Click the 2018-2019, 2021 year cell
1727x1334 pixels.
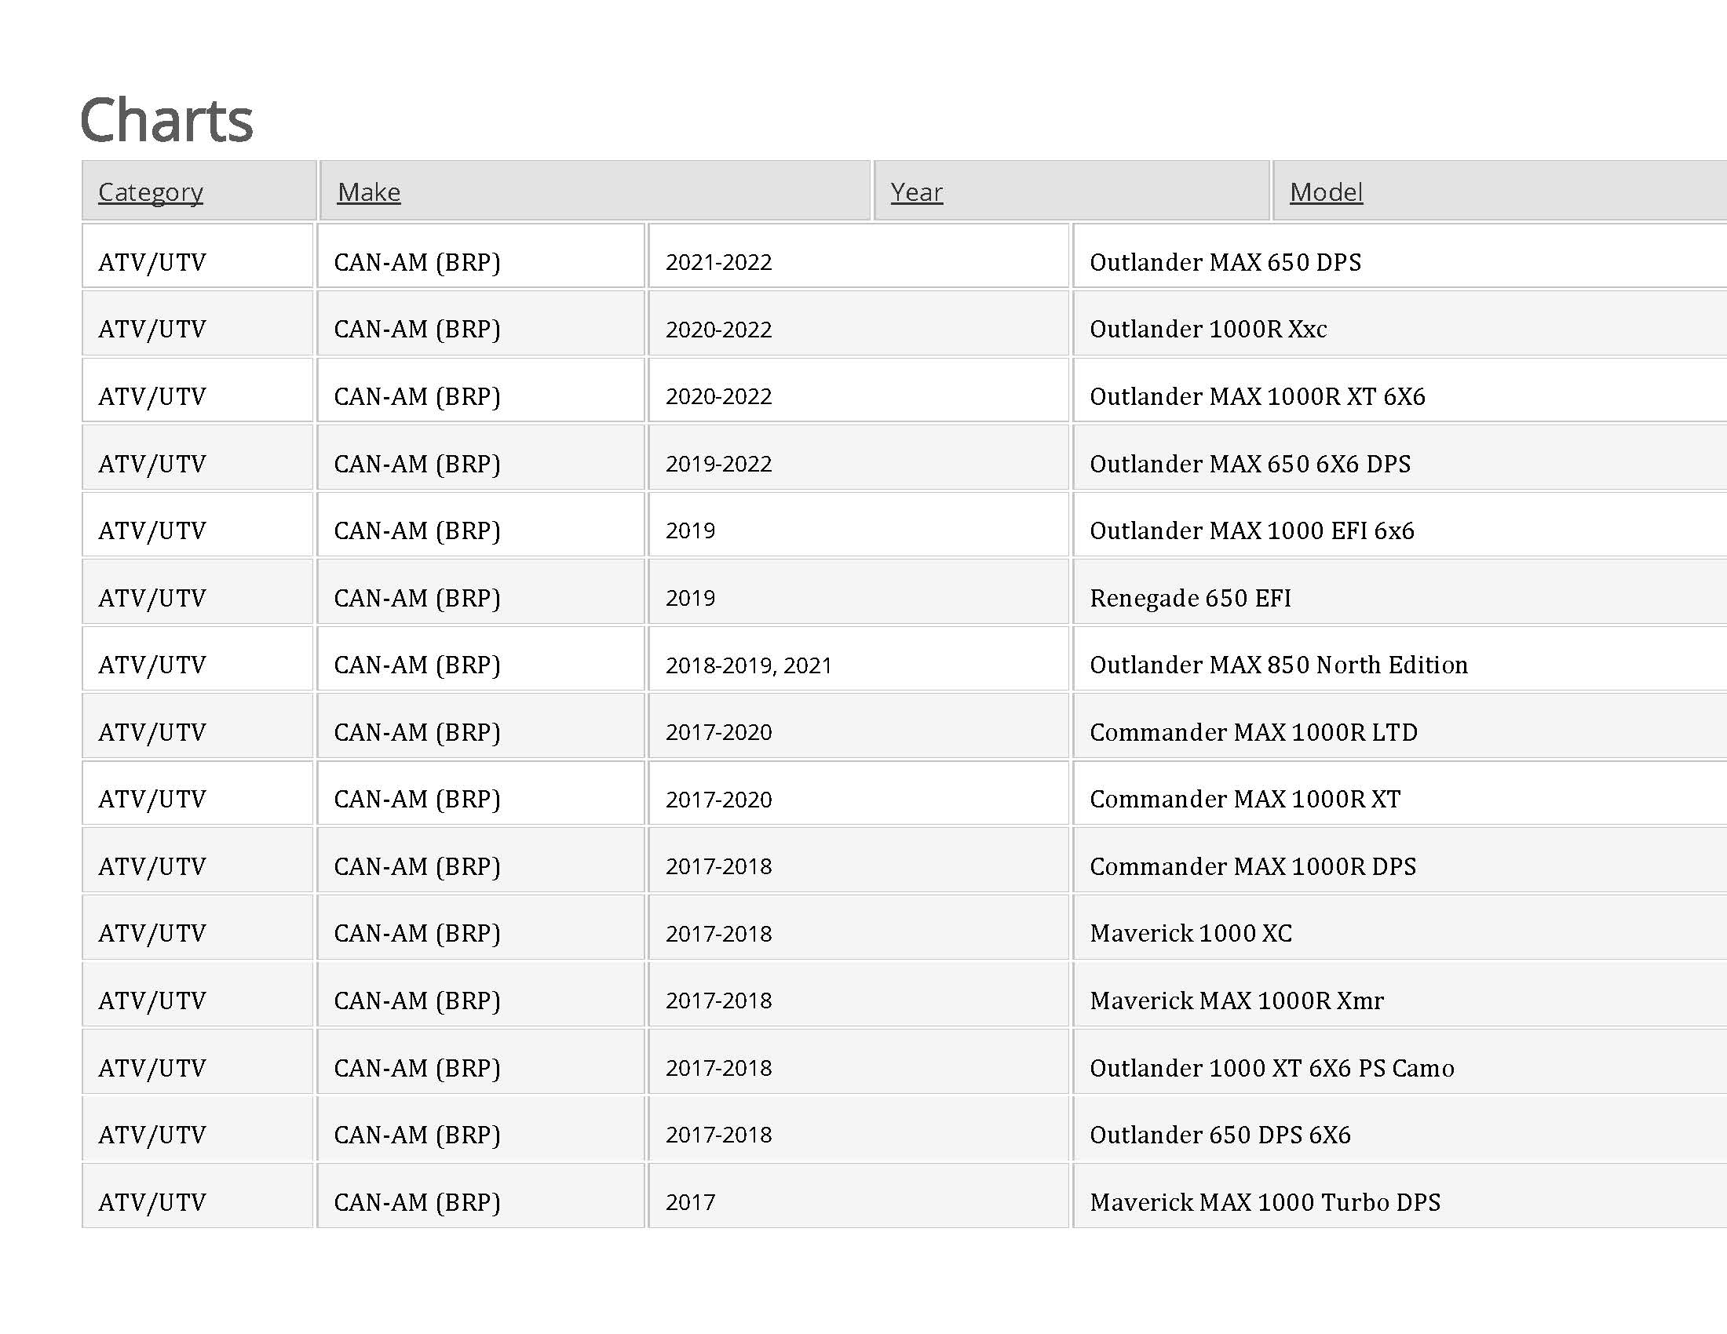point(859,658)
